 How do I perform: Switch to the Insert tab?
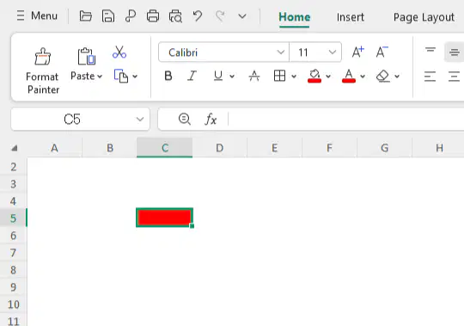pos(351,17)
